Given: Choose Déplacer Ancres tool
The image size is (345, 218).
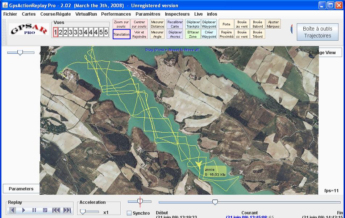Looking at the screenshot, I should (x=175, y=34).
